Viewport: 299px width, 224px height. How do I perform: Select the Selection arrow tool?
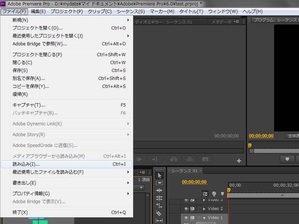point(159,176)
